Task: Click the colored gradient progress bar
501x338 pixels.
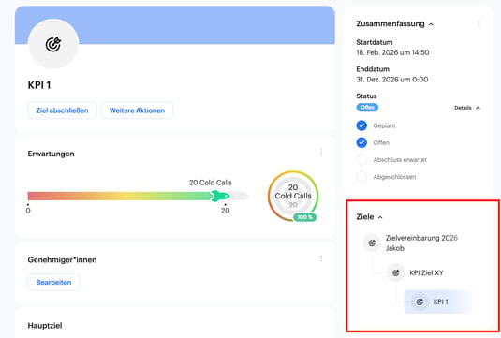Action: [138, 196]
